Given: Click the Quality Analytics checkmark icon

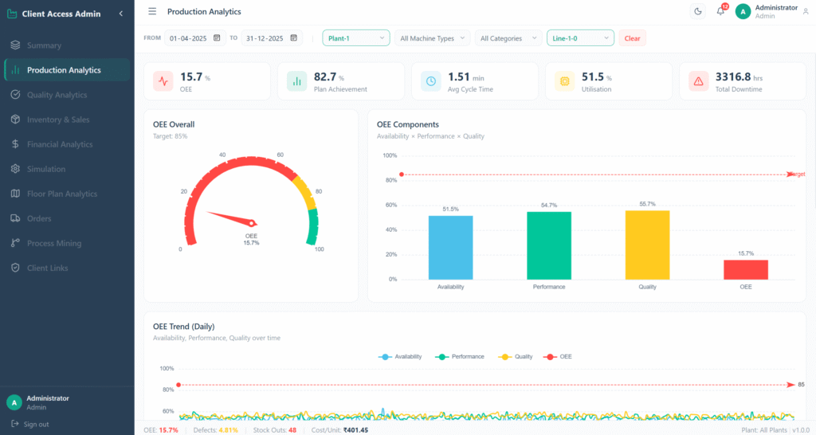Looking at the screenshot, I should tap(15, 95).
